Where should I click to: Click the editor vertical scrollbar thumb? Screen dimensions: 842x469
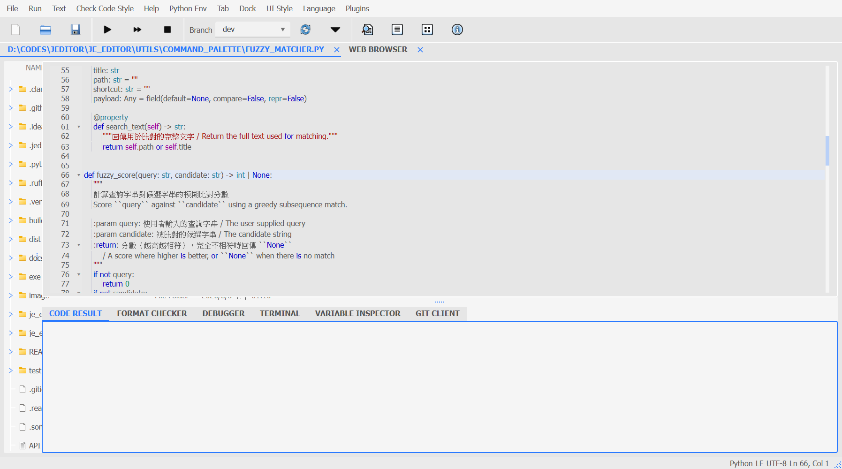click(x=827, y=151)
